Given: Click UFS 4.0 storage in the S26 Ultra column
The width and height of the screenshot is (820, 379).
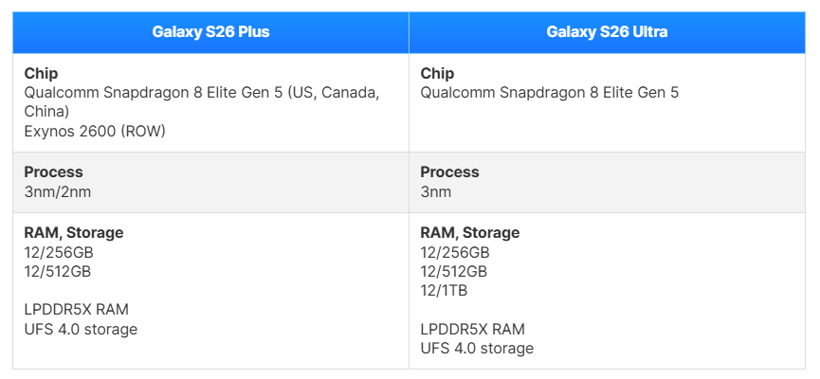Looking at the screenshot, I should pyautogui.click(x=477, y=349).
